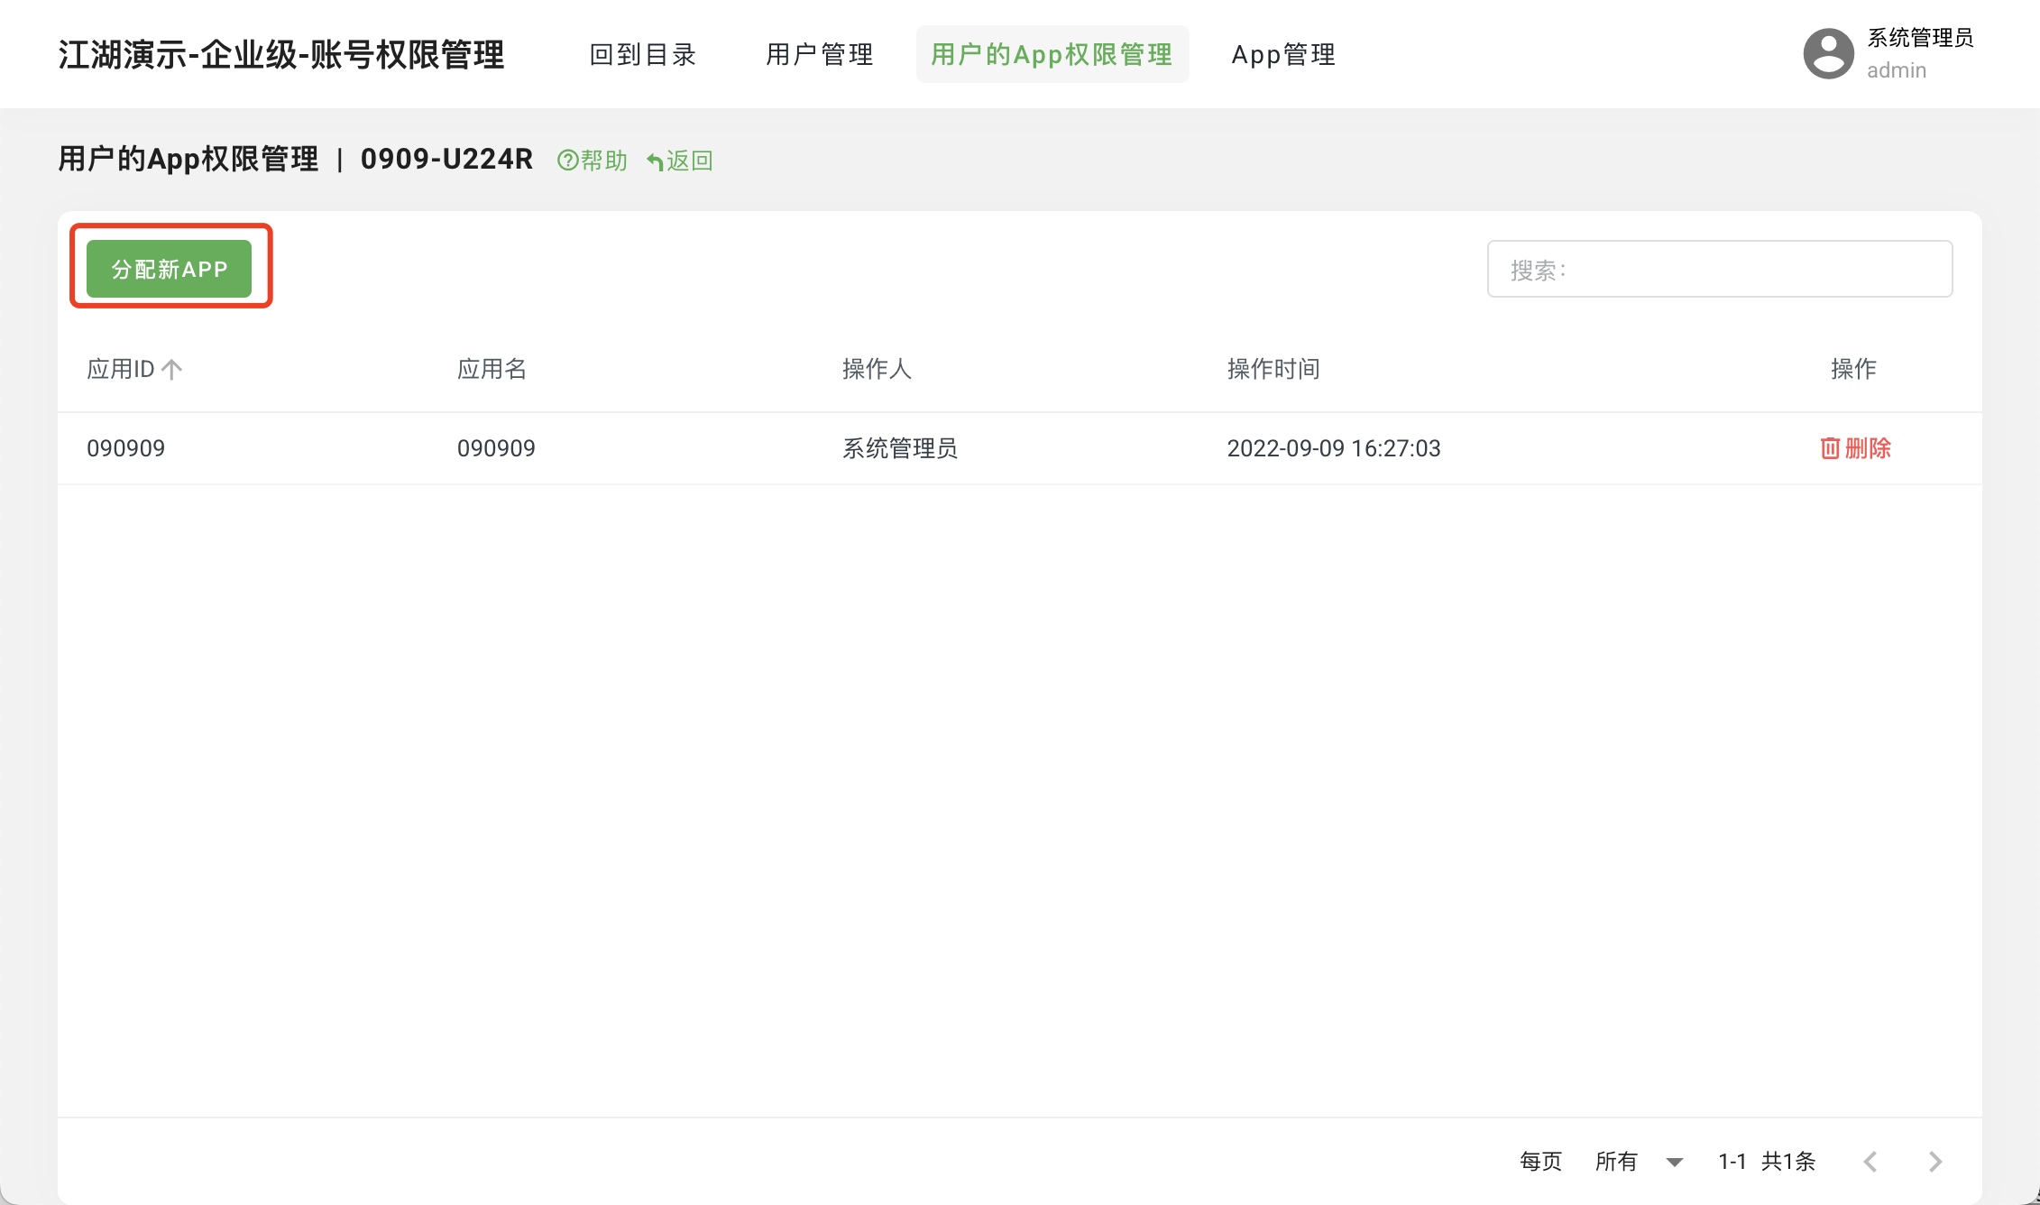This screenshot has height=1205, width=2040.
Task: Switch to 用户管理 tab
Action: pos(820,55)
